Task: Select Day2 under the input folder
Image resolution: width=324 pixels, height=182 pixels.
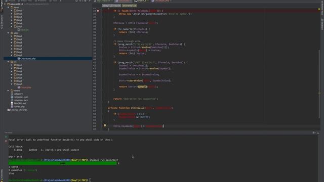Action: (x=19, y=14)
